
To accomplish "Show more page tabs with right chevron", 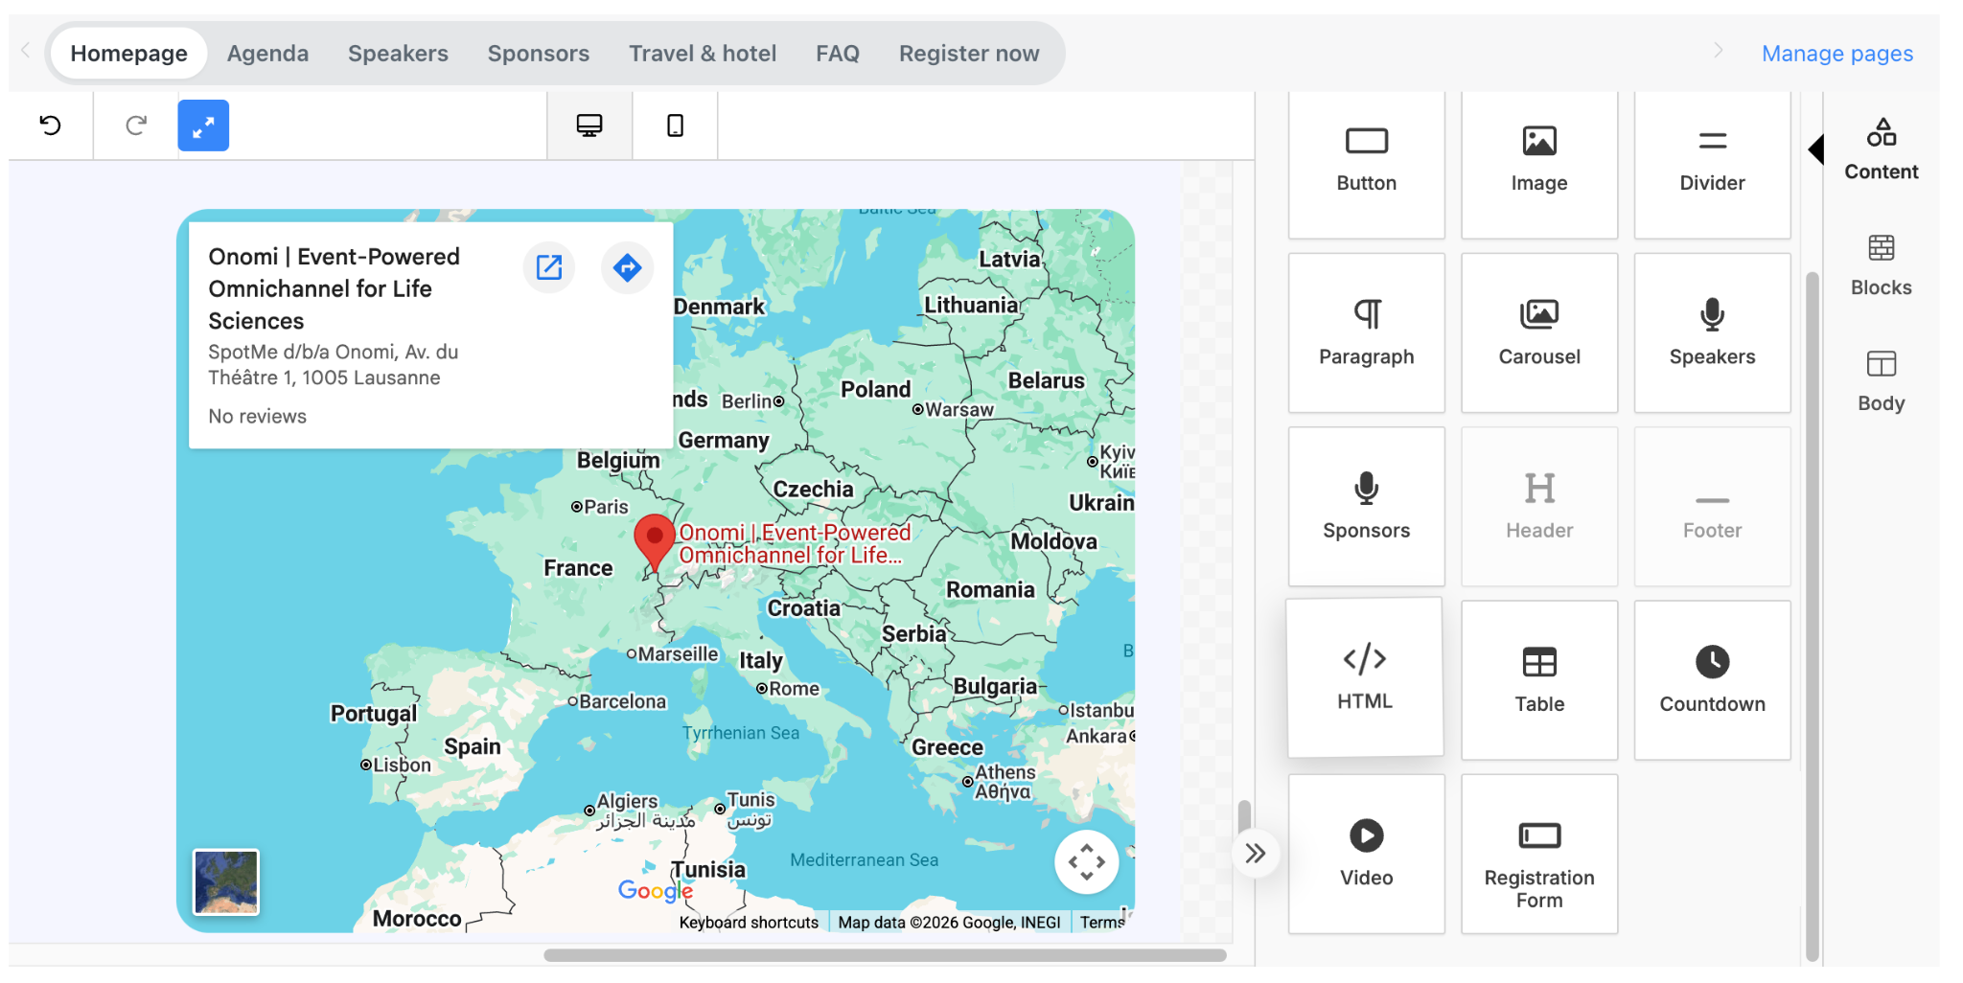I will (x=1718, y=51).
